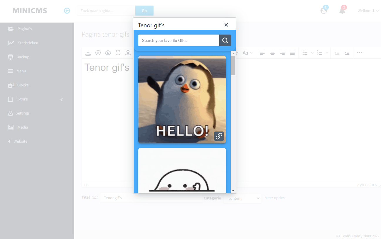Image resolution: width=381 pixels, height=239 pixels.
Task: Click the H1 status bar path
Action: [86, 185]
